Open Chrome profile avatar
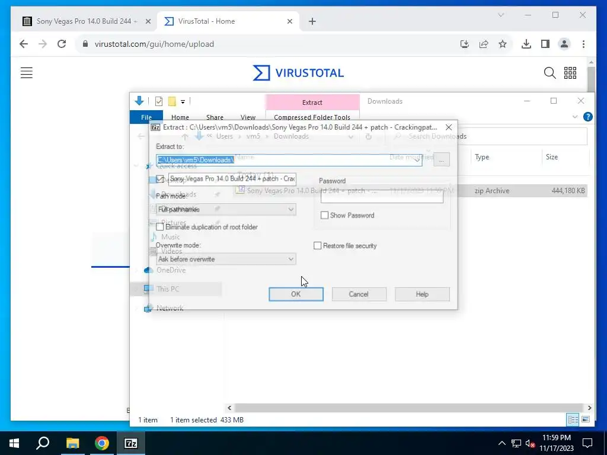This screenshot has width=607, height=455. 564,44
